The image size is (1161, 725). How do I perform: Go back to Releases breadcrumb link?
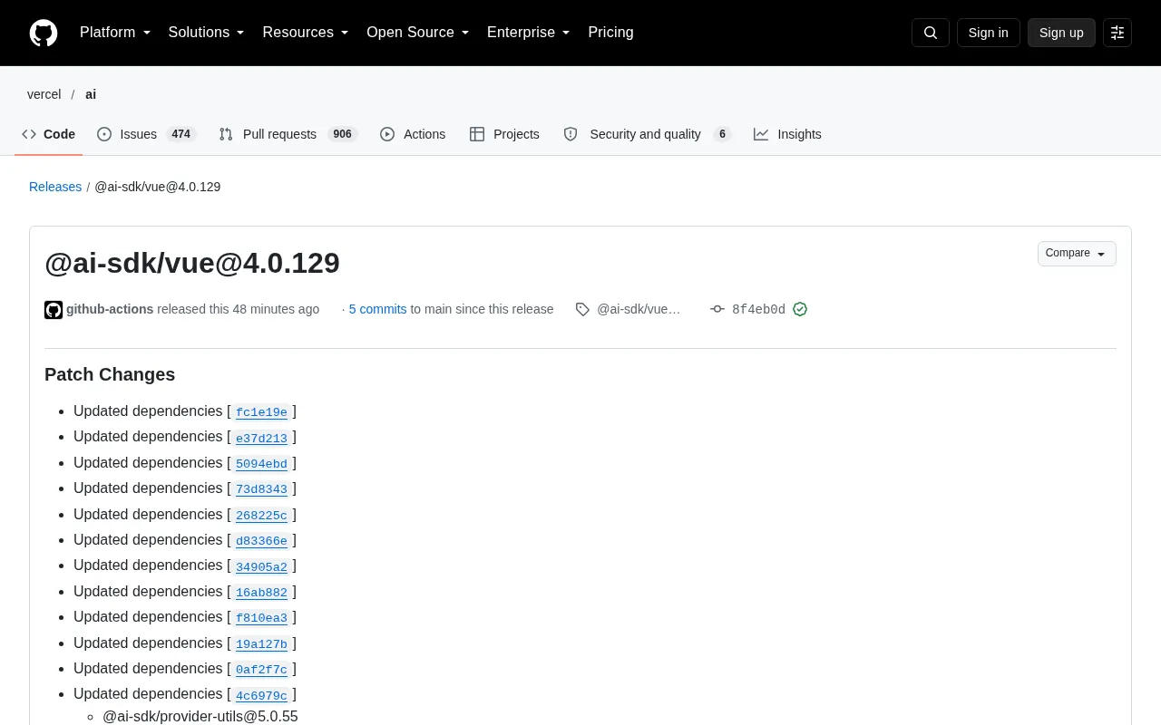click(55, 187)
